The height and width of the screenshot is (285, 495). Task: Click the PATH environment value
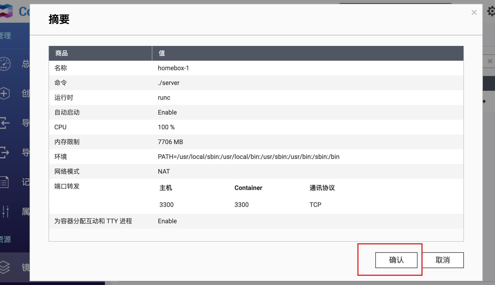[x=248, y=156]
